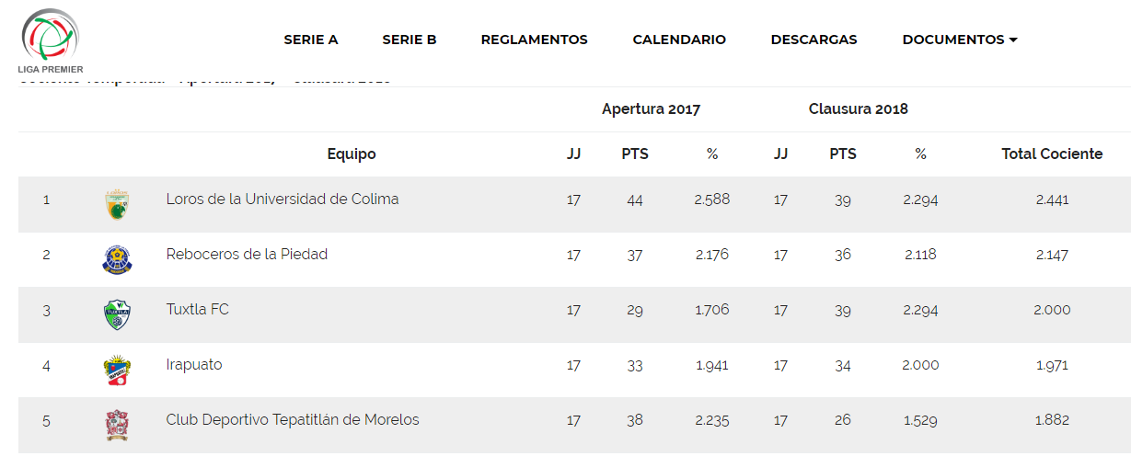1131x456 pixels.
Task: Click the Tepatitlán de Morelos crest
Action: click(x=117, y=425)
